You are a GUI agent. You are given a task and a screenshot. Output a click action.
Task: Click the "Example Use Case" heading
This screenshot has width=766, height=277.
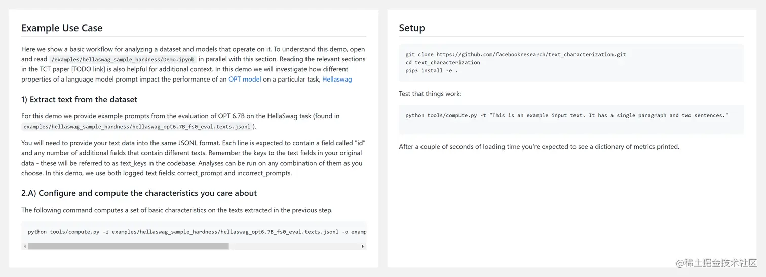tap(62, 28)
